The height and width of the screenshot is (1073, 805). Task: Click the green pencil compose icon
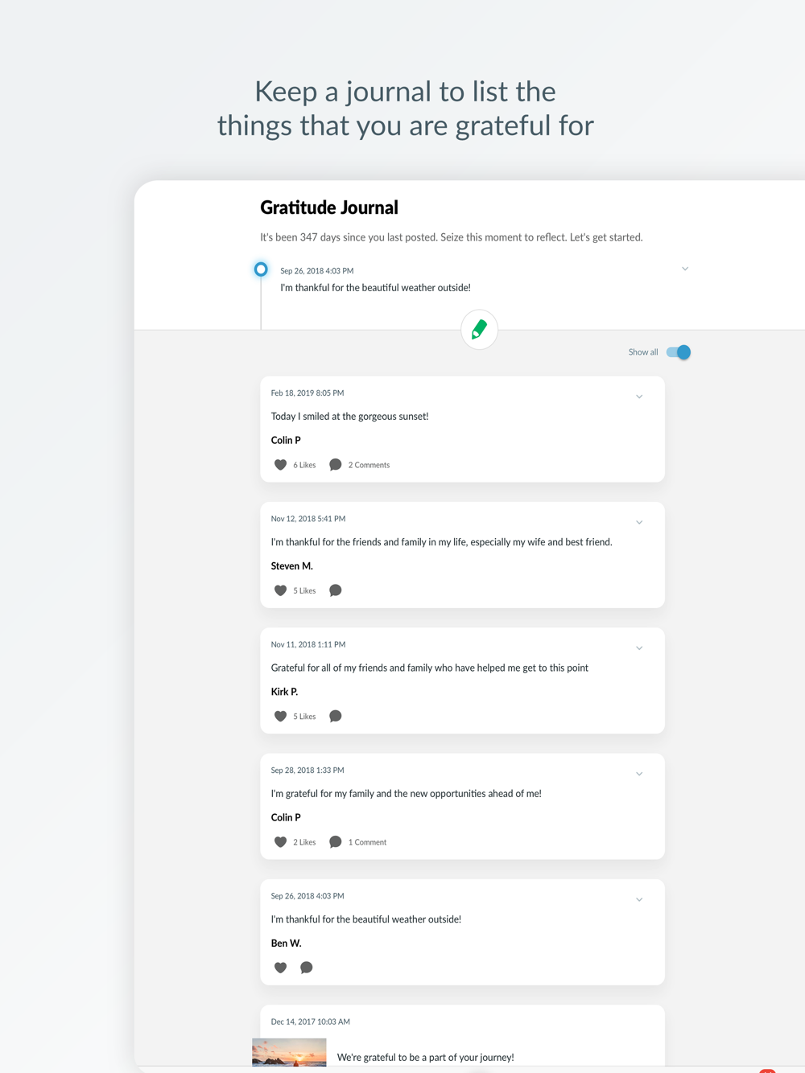(x=479, y=329)
